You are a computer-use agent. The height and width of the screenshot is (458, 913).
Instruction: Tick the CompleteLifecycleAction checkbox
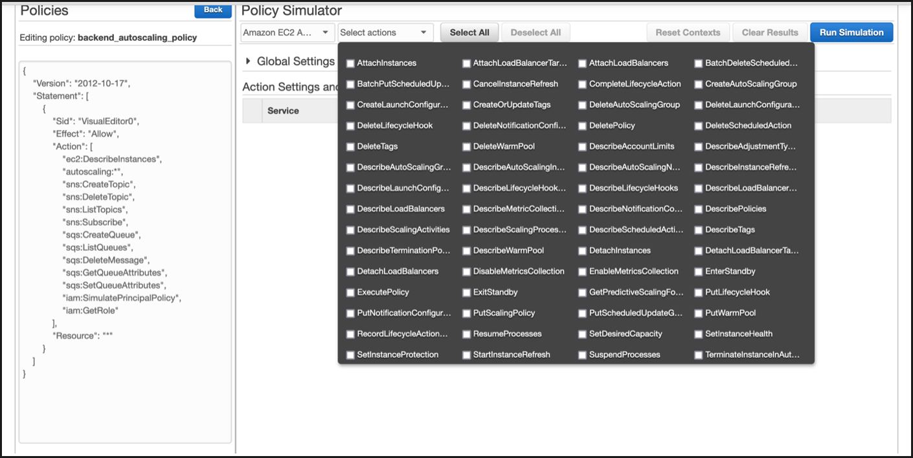pos(583,84)
